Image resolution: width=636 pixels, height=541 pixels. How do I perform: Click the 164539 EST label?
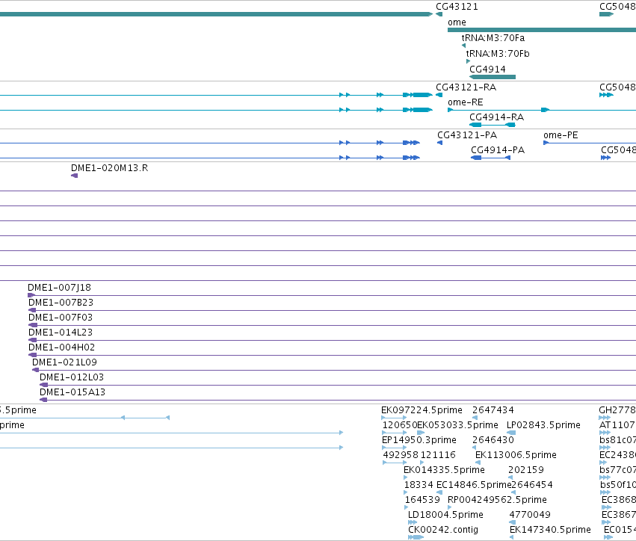(x=422, y=500)
